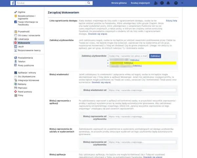
Task: Click the Gry błyskawiczne icon
Action: (x=15, y=76)
